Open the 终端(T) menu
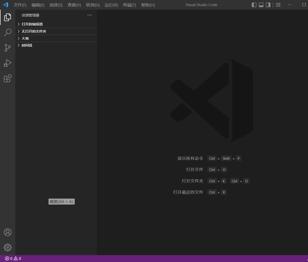The width and height of the screenshot is (308, 262). pyautogui.click(x=129, y=5)
